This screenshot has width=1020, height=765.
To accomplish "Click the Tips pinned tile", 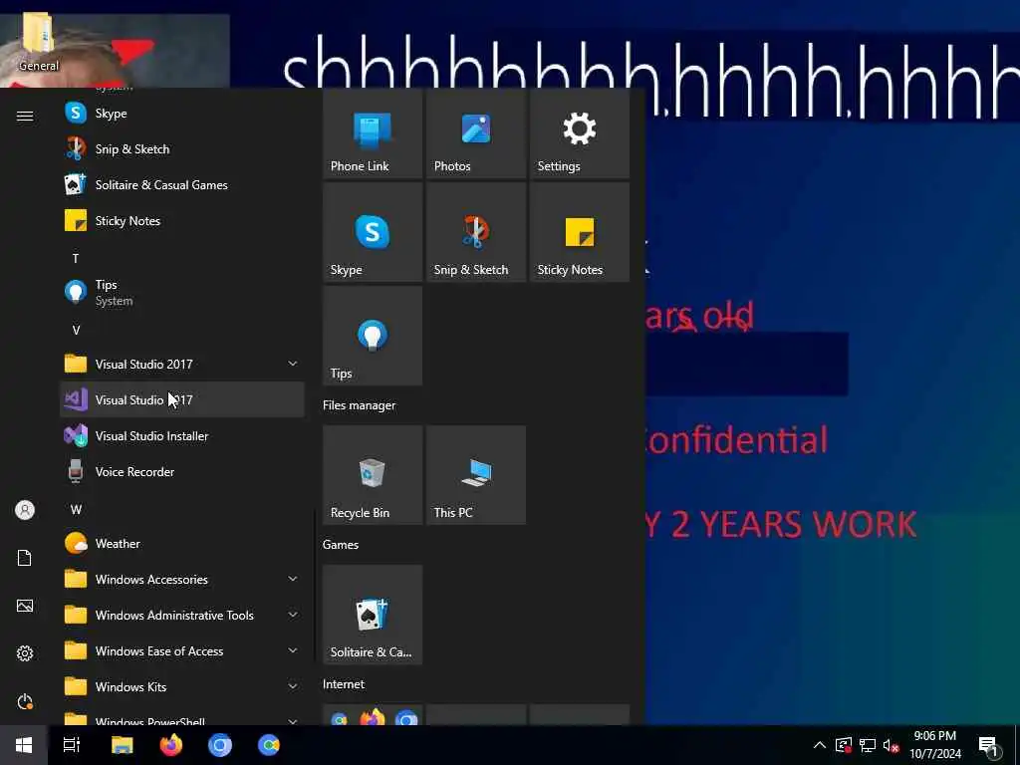I will [x=373, y=336].
